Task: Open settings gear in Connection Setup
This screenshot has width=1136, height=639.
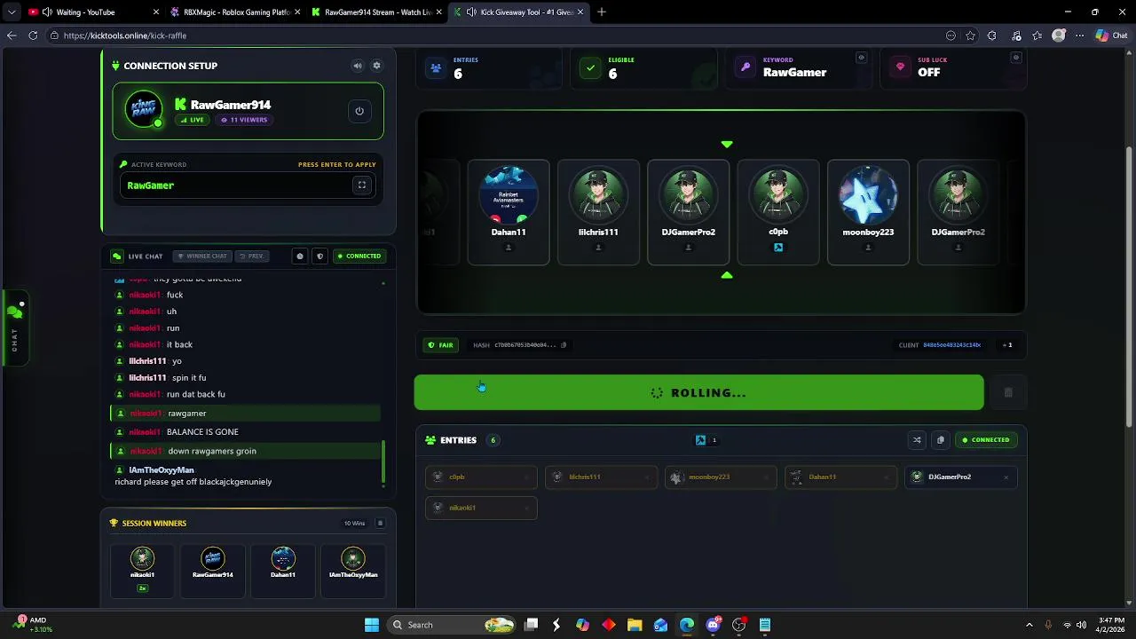Action: 376,66
